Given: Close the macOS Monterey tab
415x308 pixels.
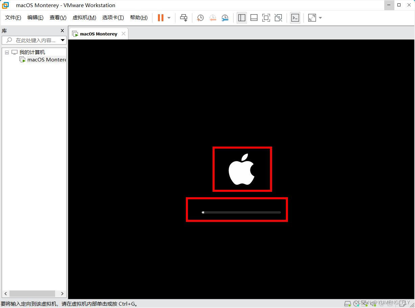Looking at the screenshot, I should (123, 33).
